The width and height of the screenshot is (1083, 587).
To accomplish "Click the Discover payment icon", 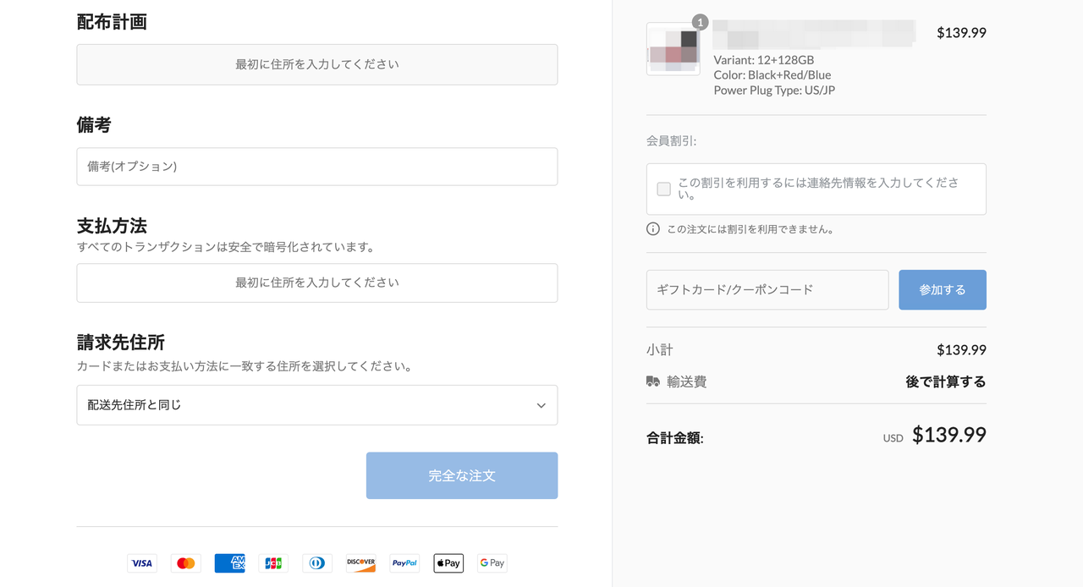I will pyautogui.click(x=360, y=562).
